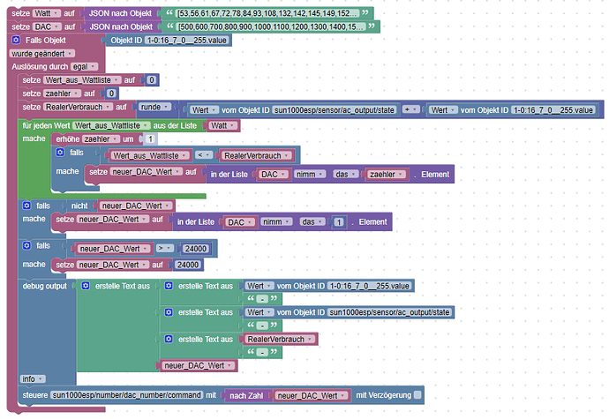
Task: Click gear icon on falls Wert_aus_Wattliste block
Action: tap(60, 153)
